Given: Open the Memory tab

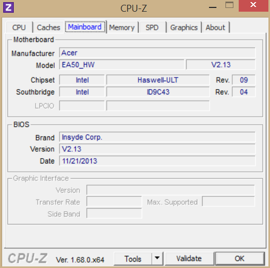Looking at the screenshot, I should click(122, 28).
